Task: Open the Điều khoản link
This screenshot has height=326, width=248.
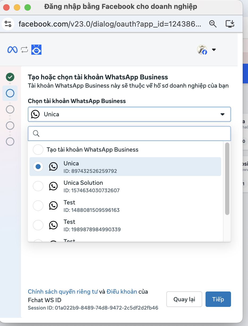Action: coord(122,292)
